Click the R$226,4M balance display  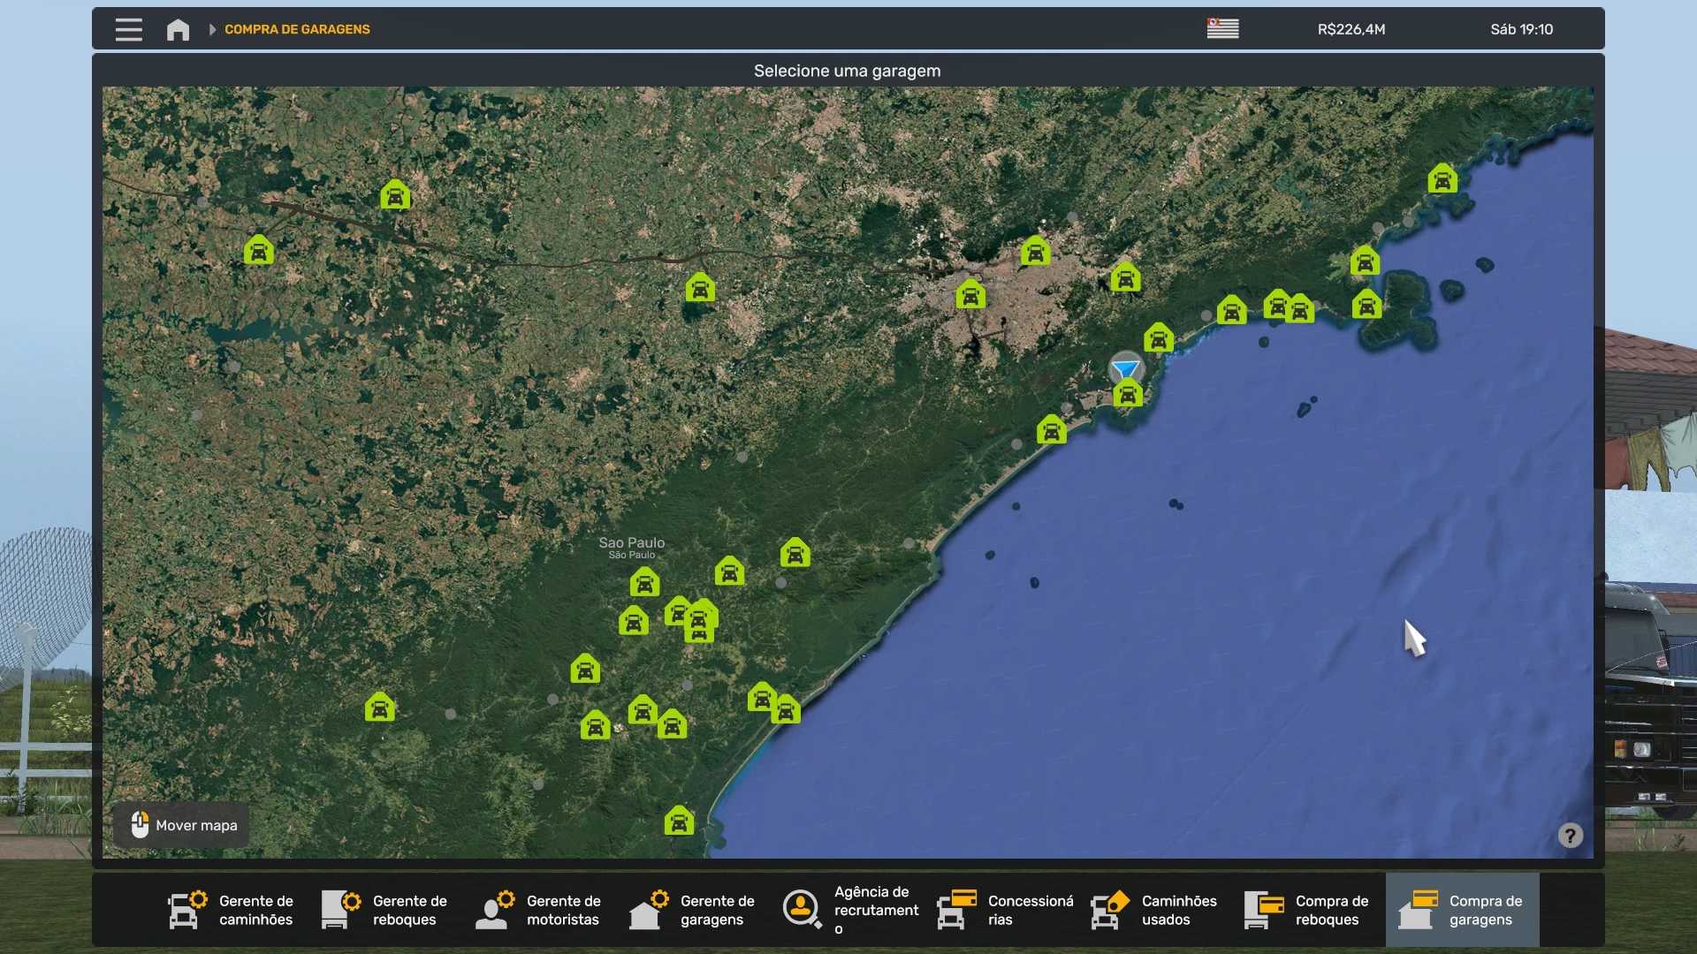[x=1351, y=29]
